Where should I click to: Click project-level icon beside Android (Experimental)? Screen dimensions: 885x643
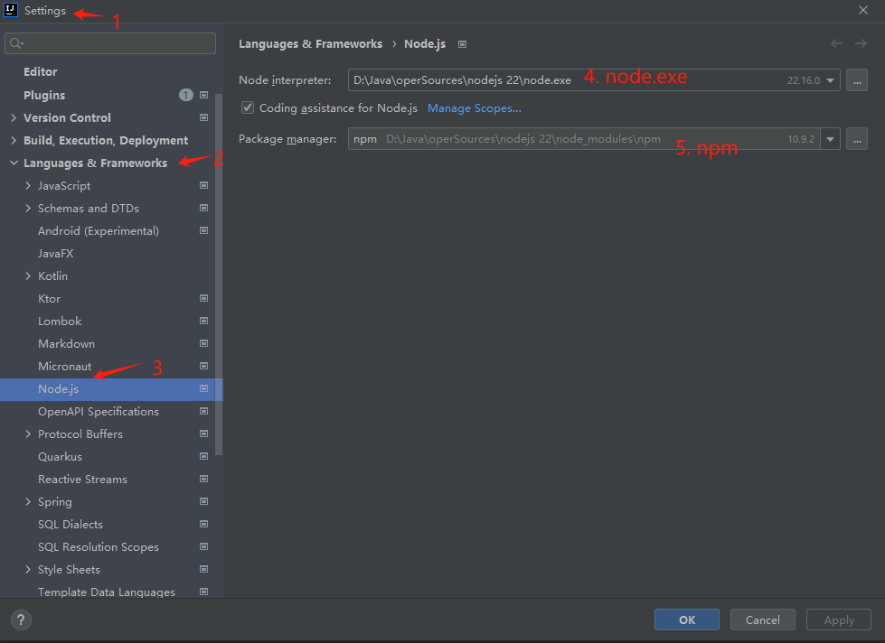click(x=203, y=230)
